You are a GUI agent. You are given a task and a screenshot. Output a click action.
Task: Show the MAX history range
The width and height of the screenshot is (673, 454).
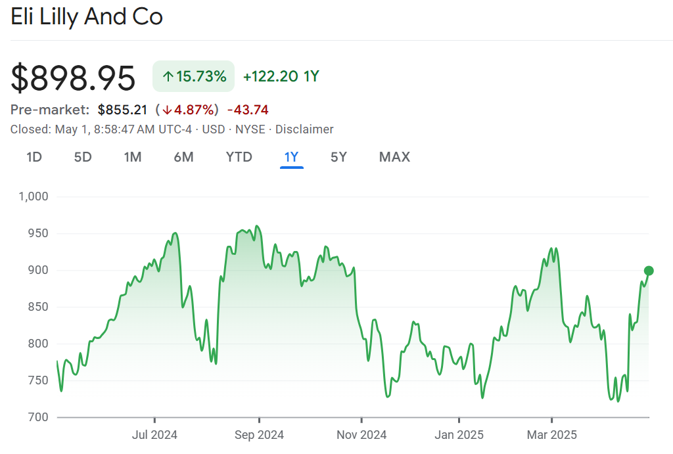pos(394,157)
